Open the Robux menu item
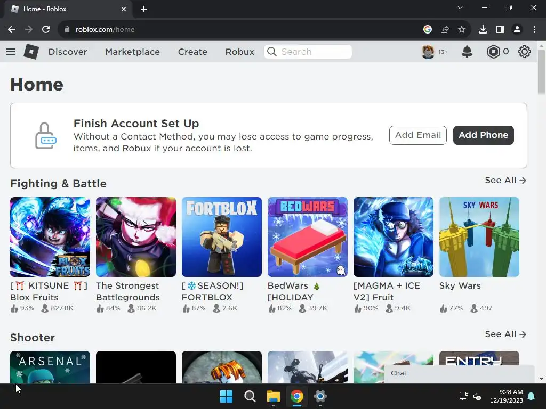The width and height of the screenshot is (546, 409). click(239, 52)
